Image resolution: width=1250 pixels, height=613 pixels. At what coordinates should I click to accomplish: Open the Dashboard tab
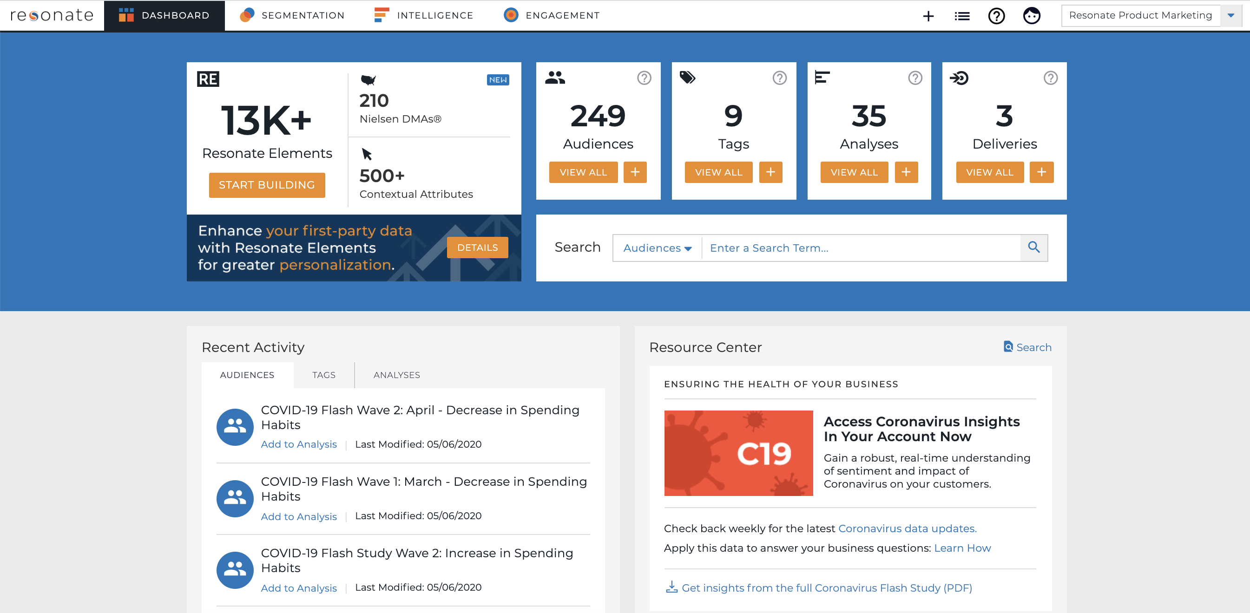[164, 15]
